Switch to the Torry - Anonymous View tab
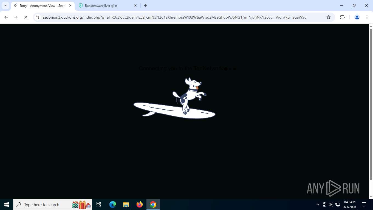This screenshot has height=210, width=373. pyautogui.click(x=43, y=5)
